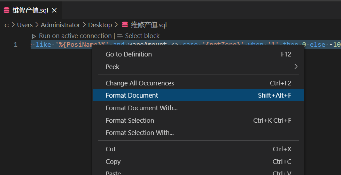Image resolution: width=341 pixels, height=175 pixels.
Task: Click the Run on active connection code lens
Action: (75, 36)
